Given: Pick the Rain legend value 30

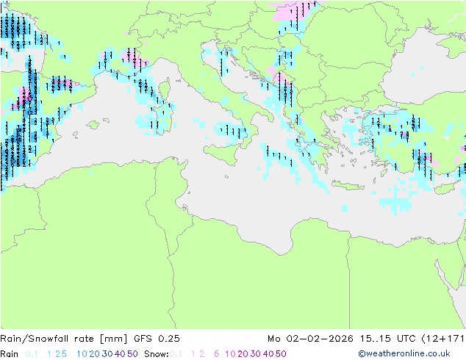Looking at the screenshot, I should (107, 354).
